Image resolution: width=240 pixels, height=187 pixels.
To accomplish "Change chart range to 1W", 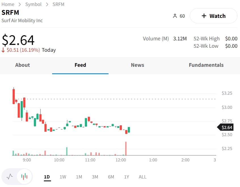I will [x=63, y=177].
